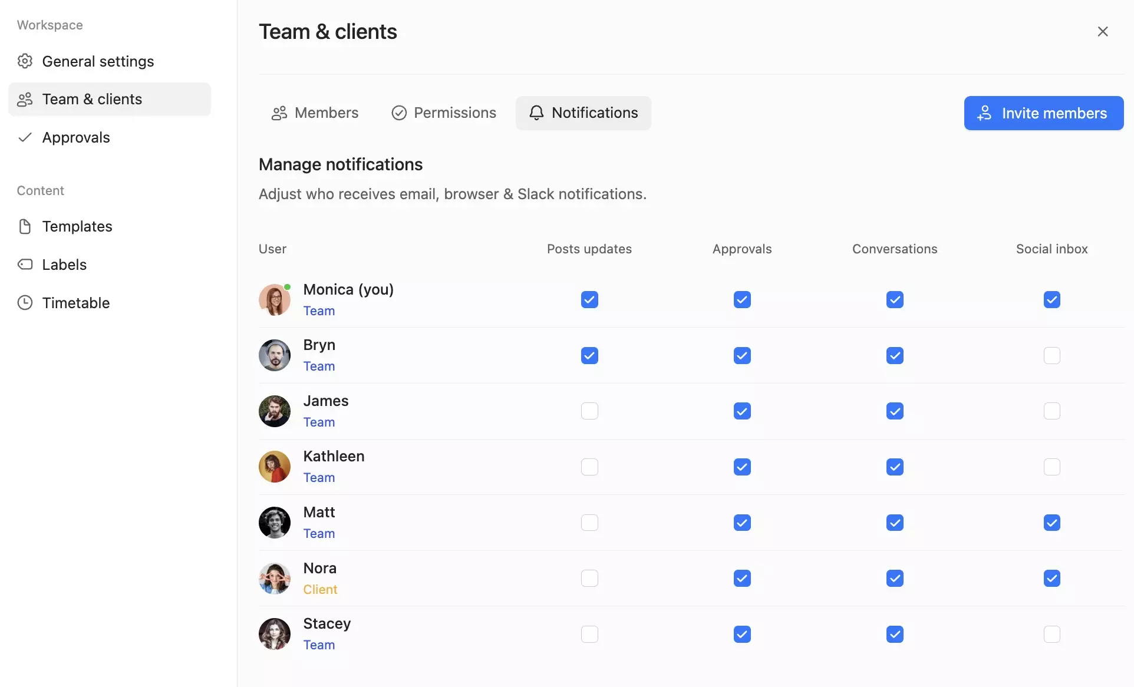Viewport: 1134px width, 687px height.
Task: Click the Labels tag icon
Action: click(25, 265)
